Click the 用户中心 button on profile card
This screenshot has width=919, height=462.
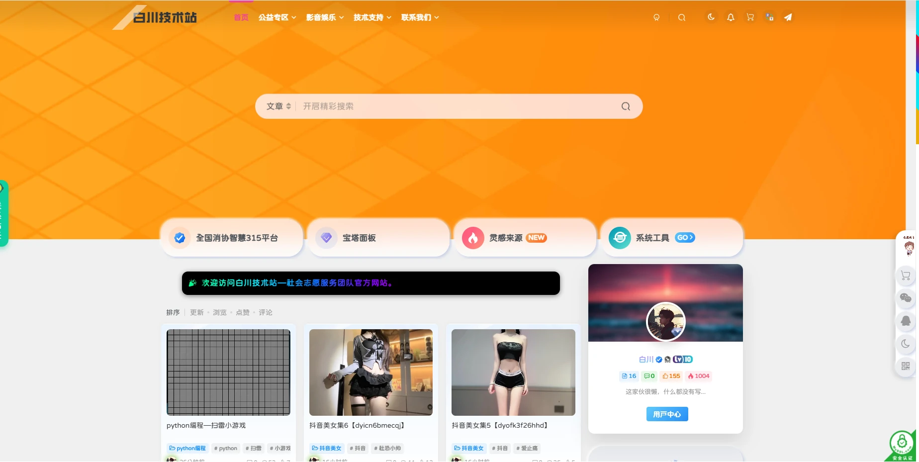tap(666, 414)
